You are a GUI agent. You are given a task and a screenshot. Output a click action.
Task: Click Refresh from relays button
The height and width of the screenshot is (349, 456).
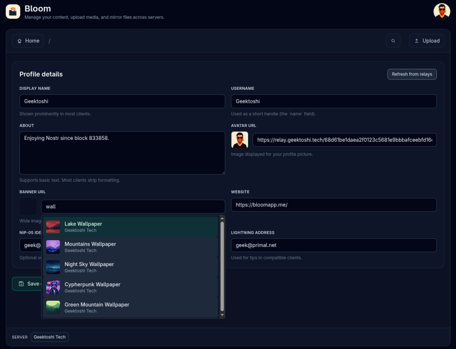click(x=412, y=74)
